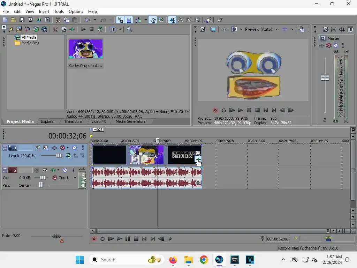
Task: Click the video track Level slider
Action: (x=59, y=155)
